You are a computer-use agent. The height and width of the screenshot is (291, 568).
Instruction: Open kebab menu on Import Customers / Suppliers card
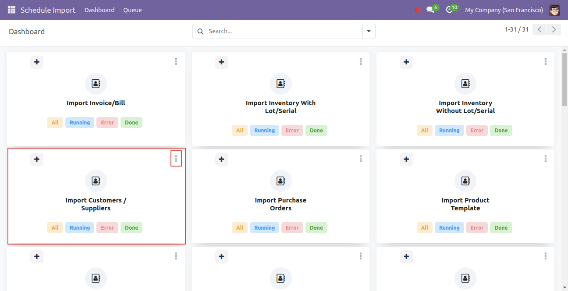(x=176, y=159)
